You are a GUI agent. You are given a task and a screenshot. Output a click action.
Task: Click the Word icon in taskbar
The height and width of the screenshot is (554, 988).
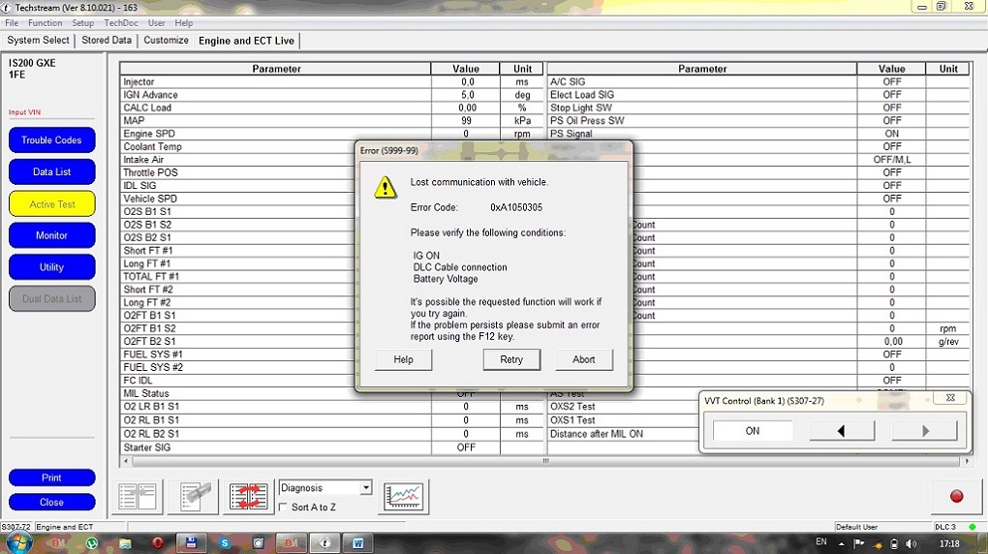[x=357, y=543]
